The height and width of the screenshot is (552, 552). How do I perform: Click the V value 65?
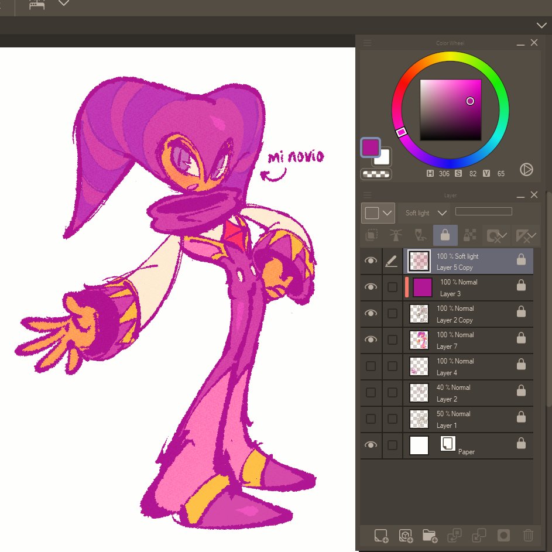click(x=500, y=173)
